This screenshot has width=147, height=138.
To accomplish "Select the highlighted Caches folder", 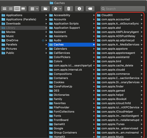I will (72, 45).
